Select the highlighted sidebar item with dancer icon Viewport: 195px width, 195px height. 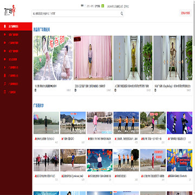(16, 27)
